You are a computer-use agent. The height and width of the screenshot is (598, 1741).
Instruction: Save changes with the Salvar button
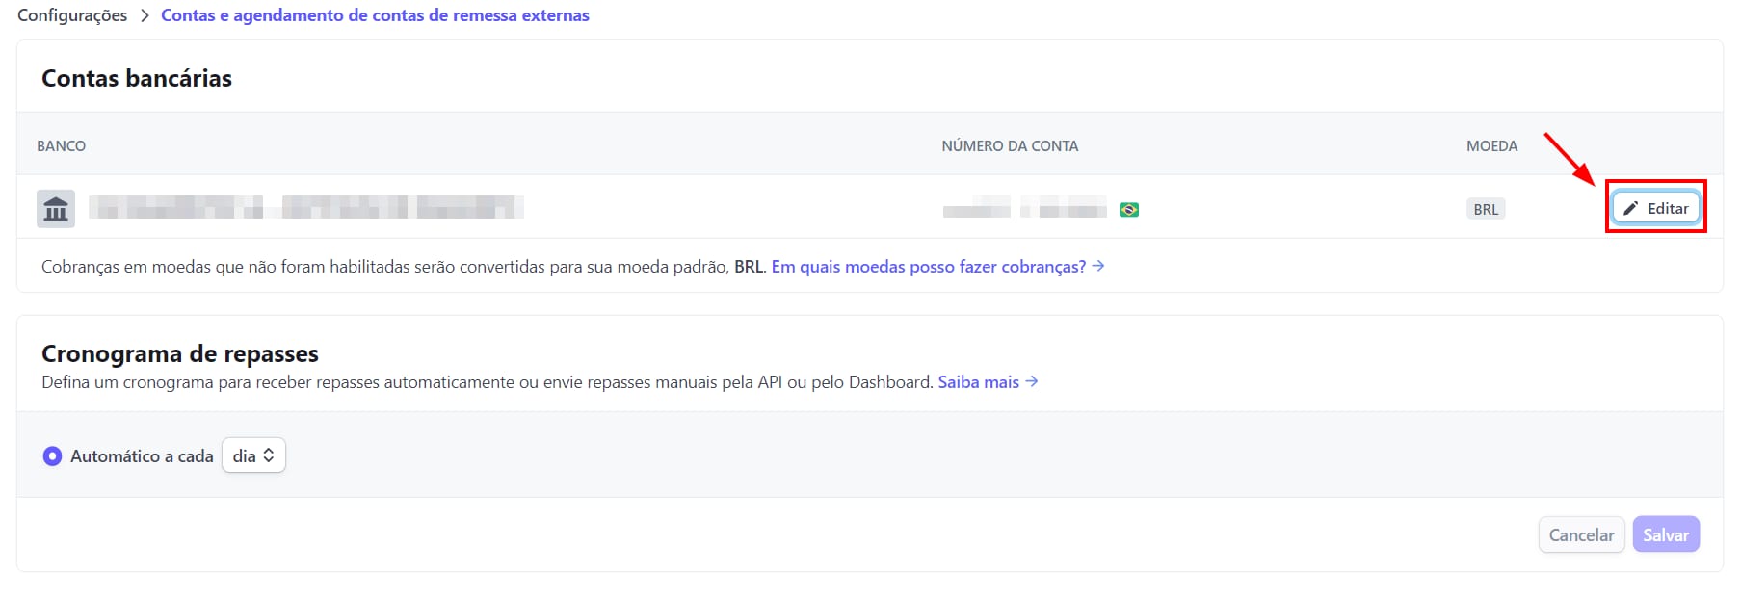click(1665, 534)
